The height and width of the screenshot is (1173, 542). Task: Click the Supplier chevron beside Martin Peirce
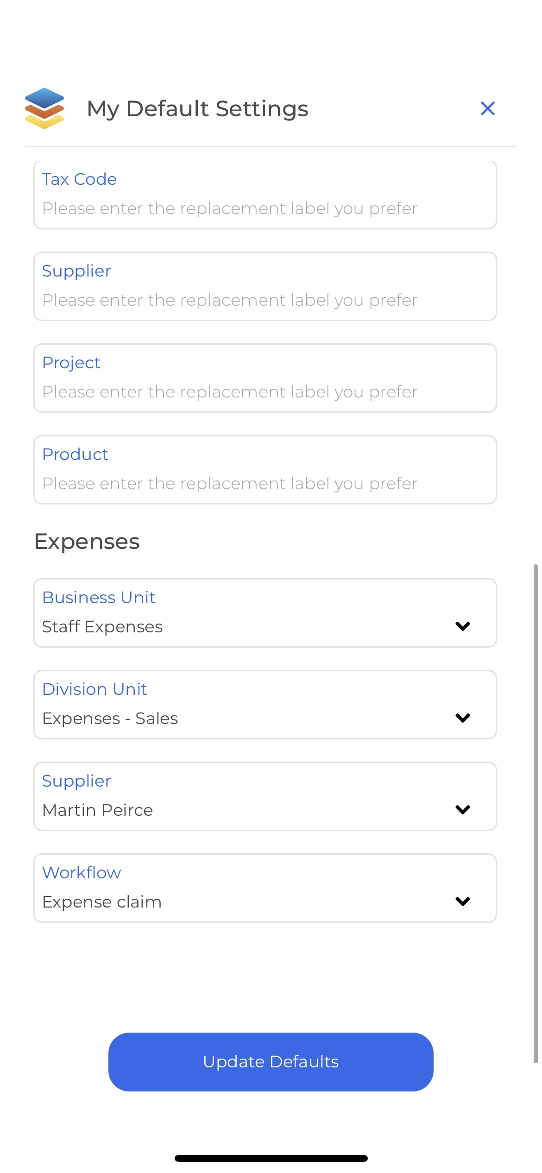coord(463,810)
